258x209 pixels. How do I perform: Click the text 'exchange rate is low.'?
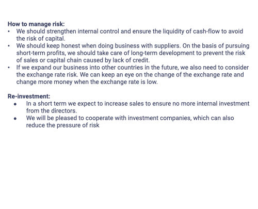pyautogui.click(x=129, y=82)
